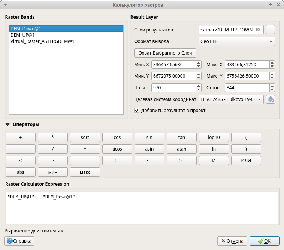Open the coordinate system selector globe icon

click(x=271, y=99)
